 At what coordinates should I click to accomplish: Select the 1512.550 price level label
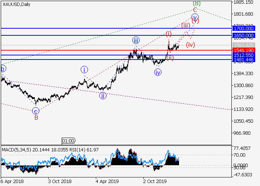click(x=243, y=55)
